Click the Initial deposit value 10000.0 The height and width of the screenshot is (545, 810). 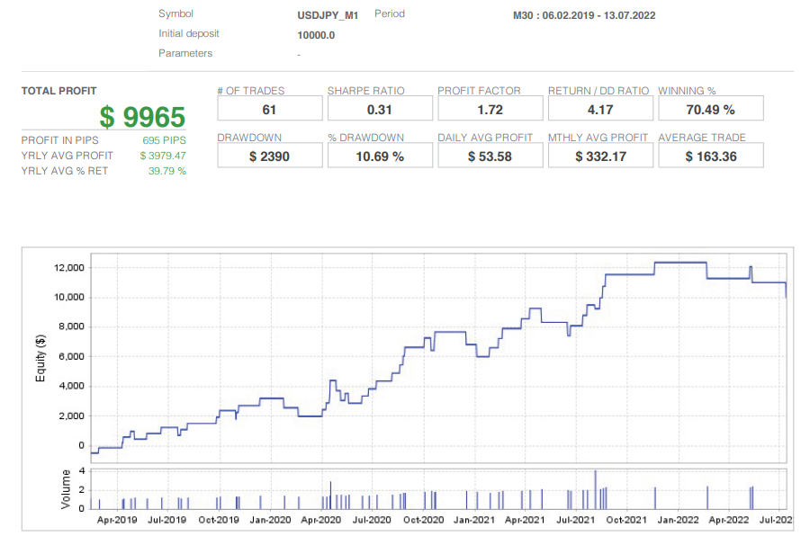click(313, 34)
